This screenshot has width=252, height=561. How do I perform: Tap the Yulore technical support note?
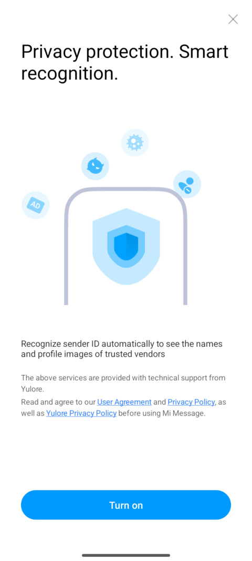(x=123, y=383)
